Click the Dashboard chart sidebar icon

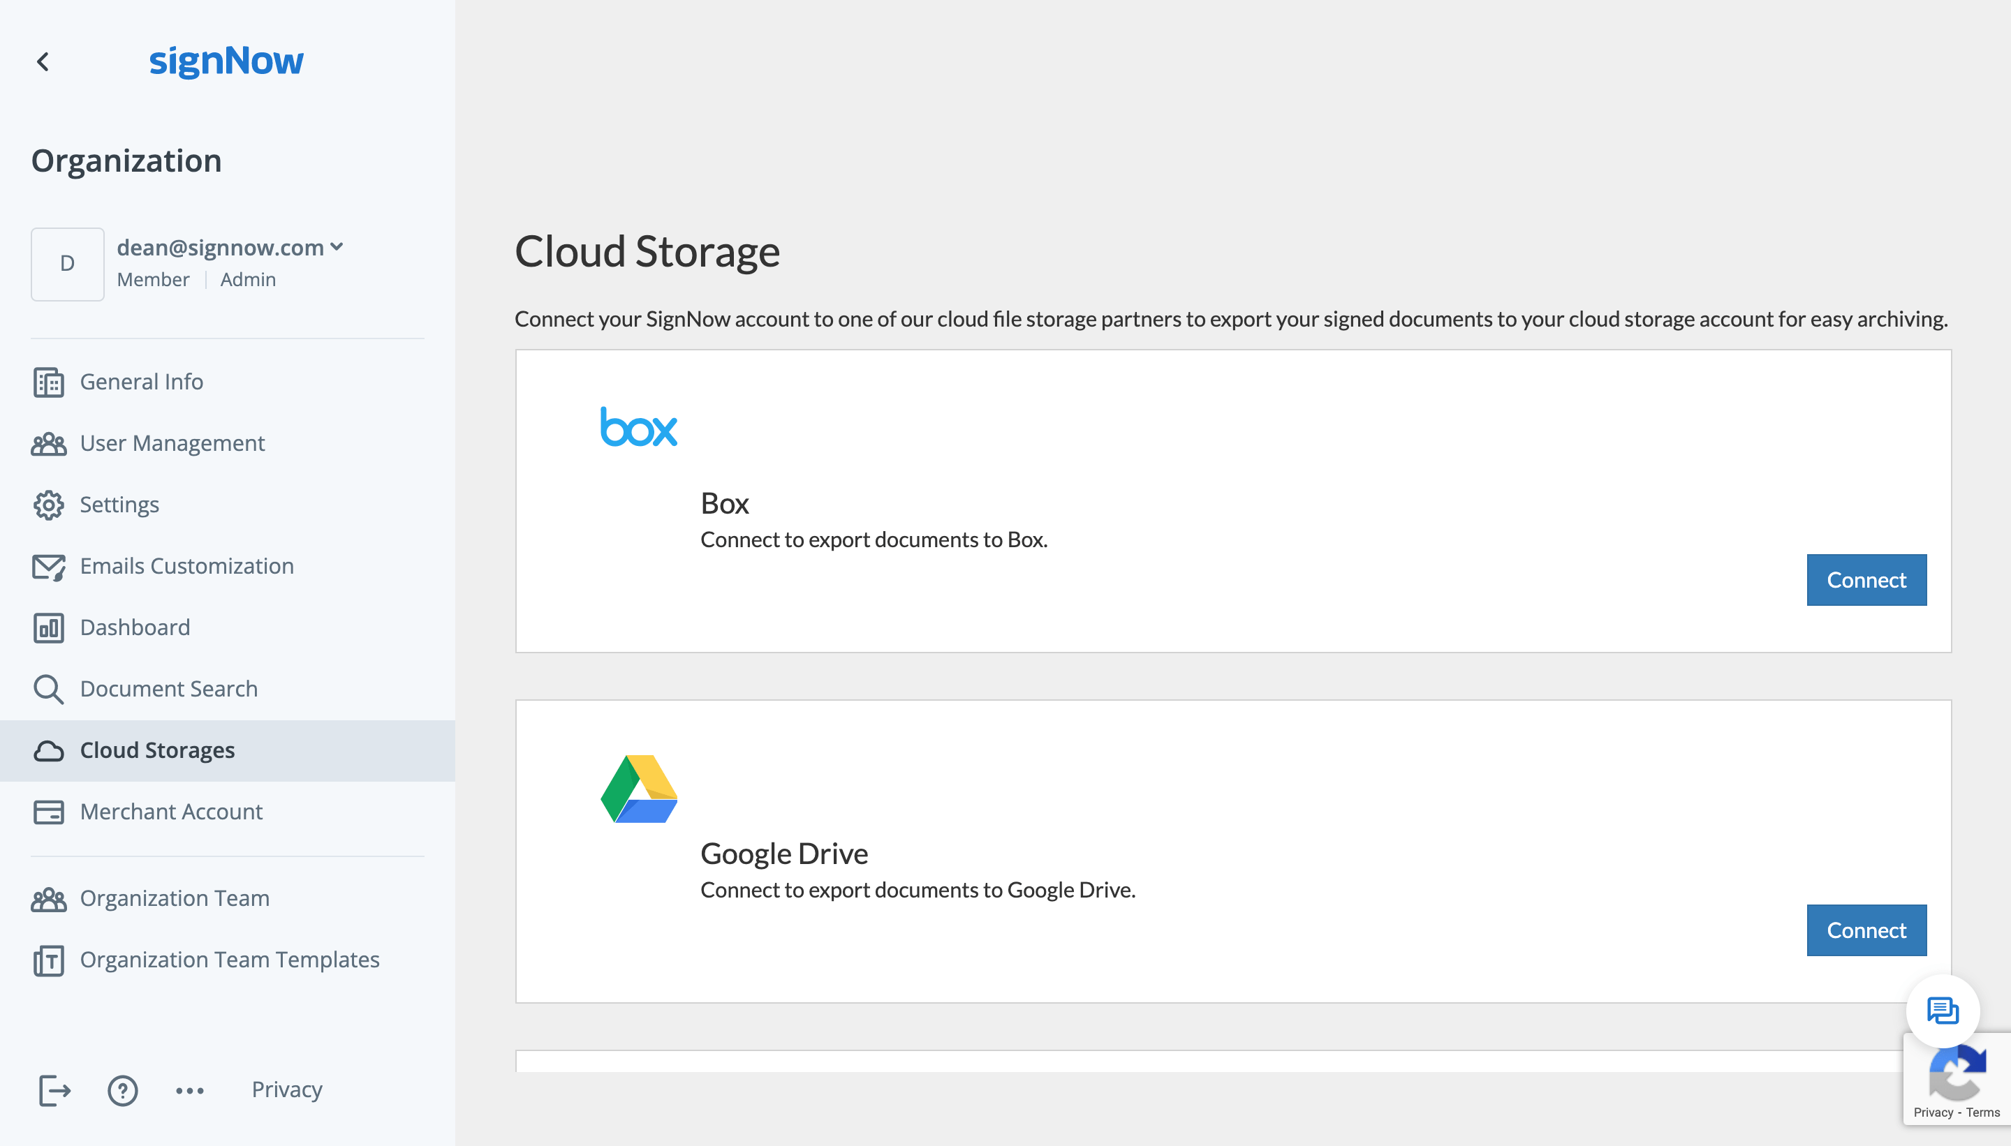(50, 627)
